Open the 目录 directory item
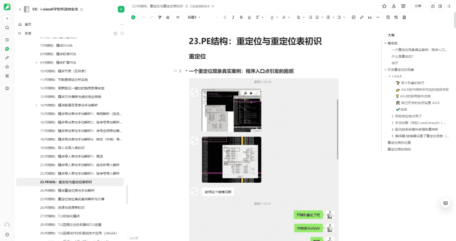Image resolution: width=456 pixels, height=241 pixels. coord(28,33)
